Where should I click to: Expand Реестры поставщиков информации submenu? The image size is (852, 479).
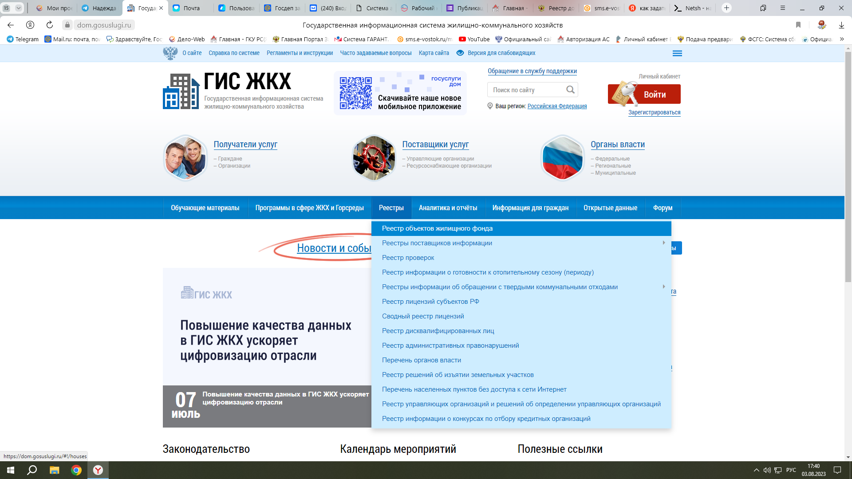(x=663, y=243)
